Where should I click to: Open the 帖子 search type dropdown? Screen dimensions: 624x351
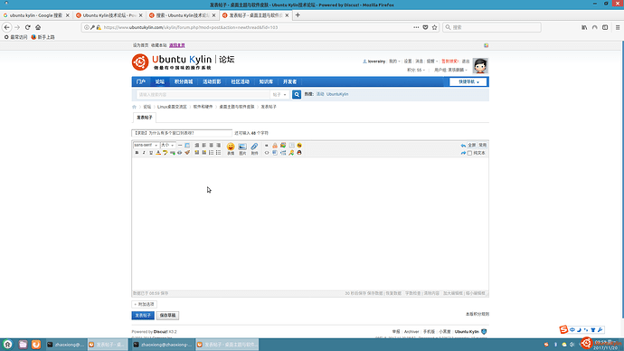pos(279,95)
